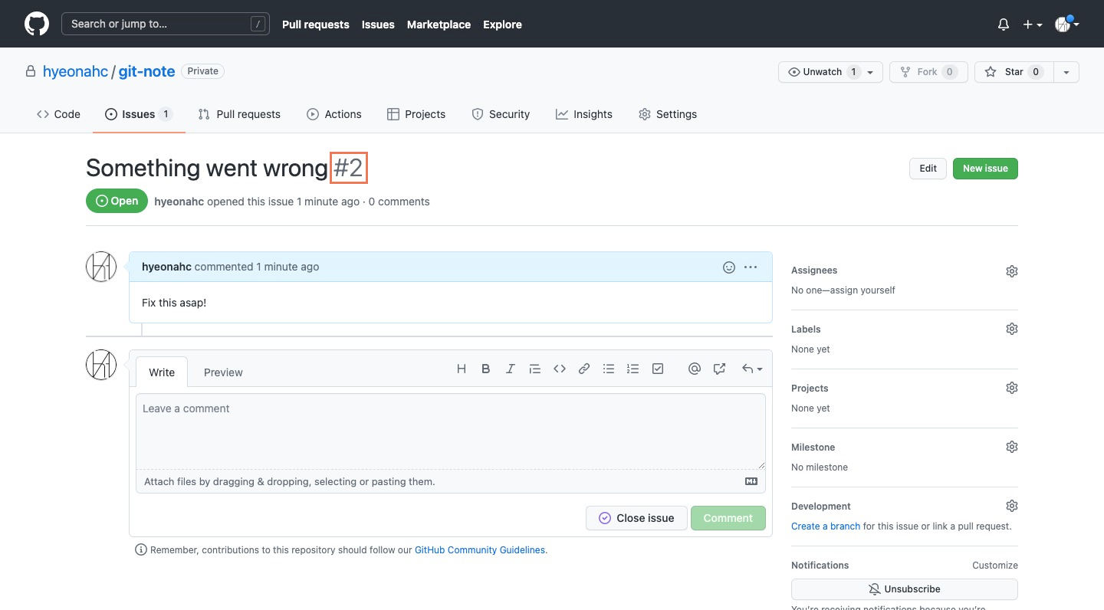Insert heading with the H icon
The width and height of the screenshot is (1104, 610).
(x=462, y=369)
